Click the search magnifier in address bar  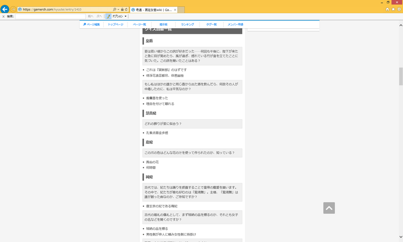pyautogui.click(x=114, y=10)
